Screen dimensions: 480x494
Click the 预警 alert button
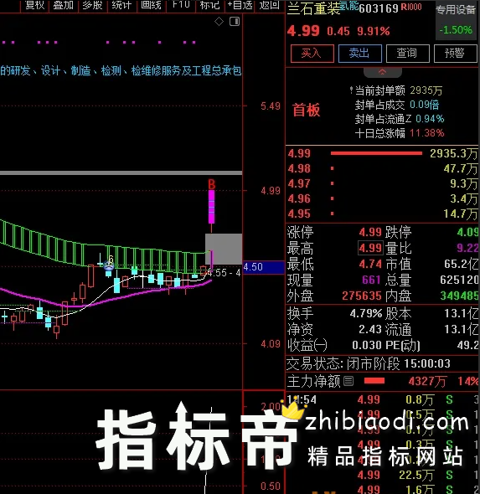[455, 54]
